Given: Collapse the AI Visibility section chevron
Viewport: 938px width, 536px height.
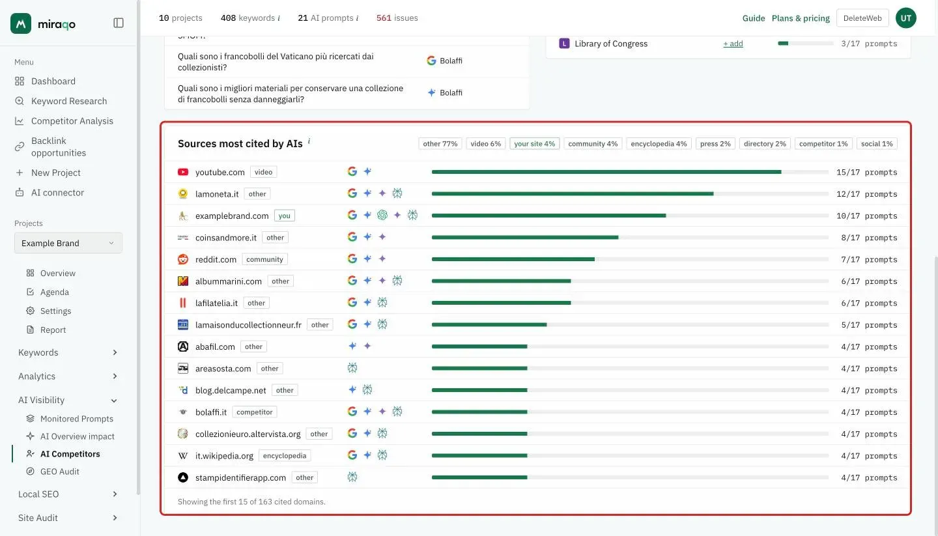Looking at the screenshot, I should coord(115,401).
